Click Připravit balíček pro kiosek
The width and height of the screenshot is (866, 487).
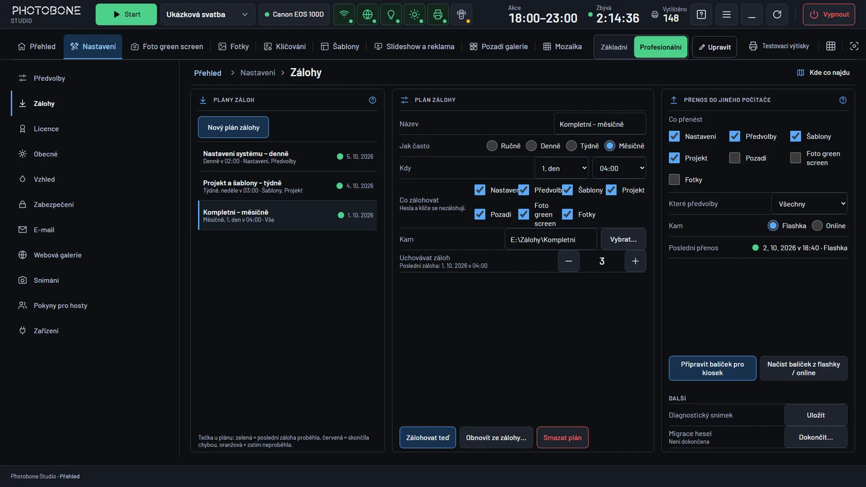click(712, 368)
